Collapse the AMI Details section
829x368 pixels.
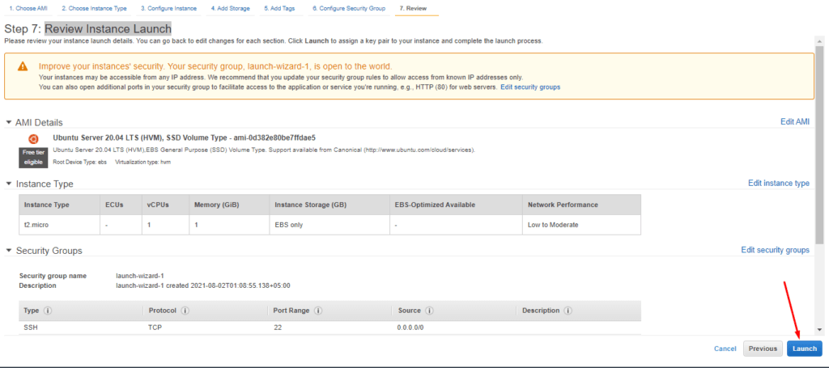point(8,122)
